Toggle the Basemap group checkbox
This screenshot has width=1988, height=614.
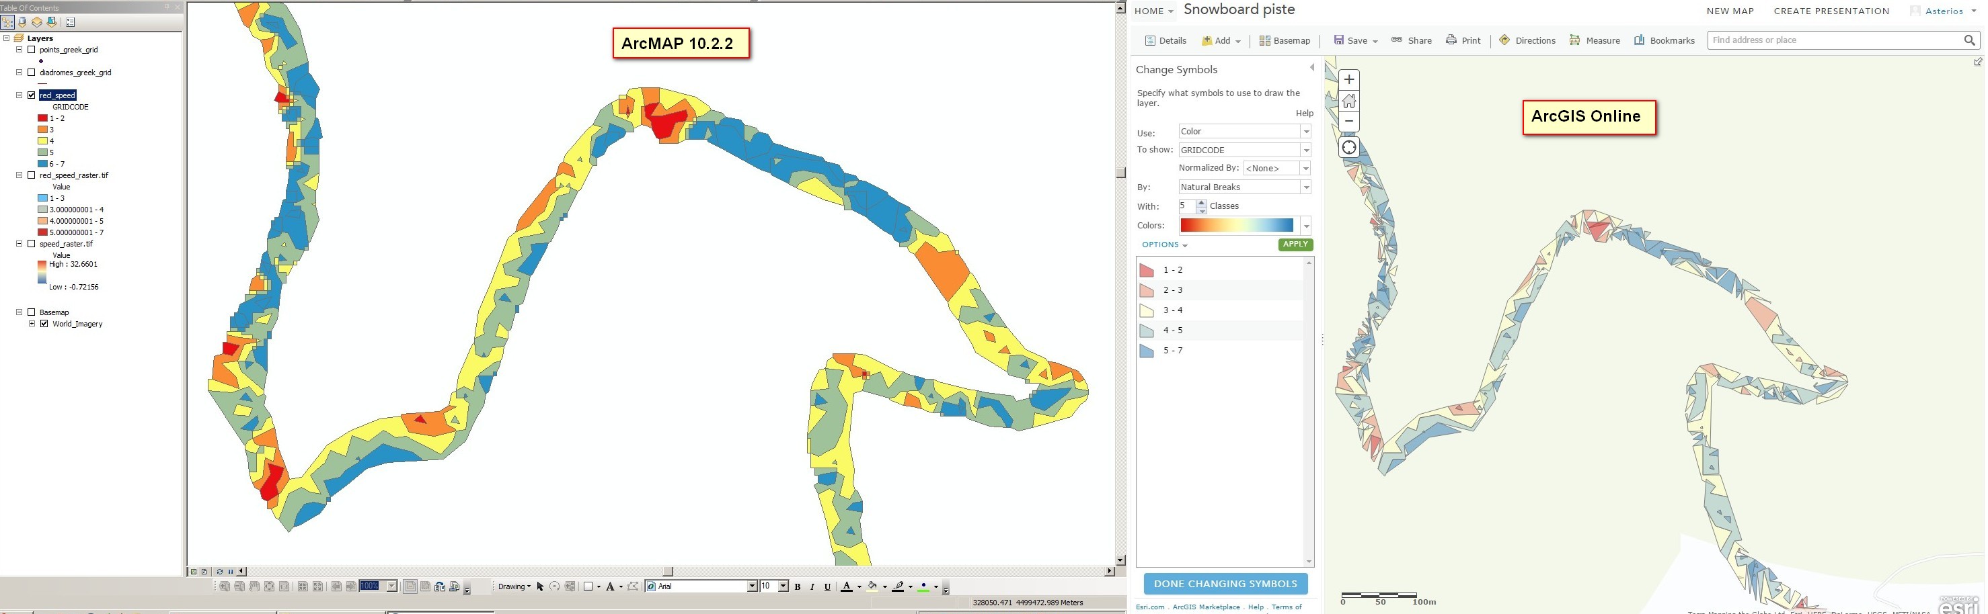click(31, 313)
